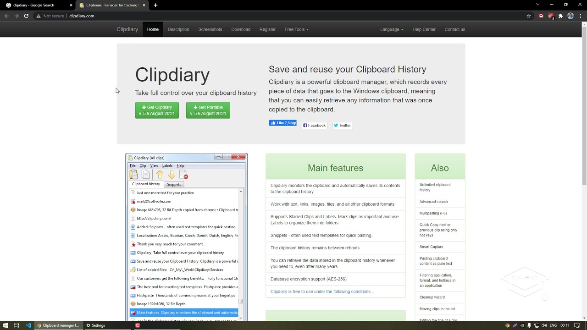Open the Help Center nav link
This screenshot has width=587, height=330.
coord(424,29)
